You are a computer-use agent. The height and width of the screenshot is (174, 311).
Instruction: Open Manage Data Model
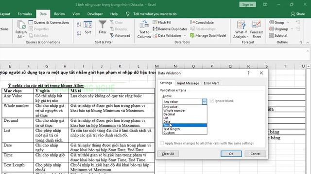pos(208,35)
